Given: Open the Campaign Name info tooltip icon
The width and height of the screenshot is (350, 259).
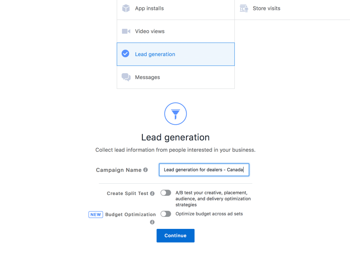Looking at the screenshot, I should coord(146,169).
